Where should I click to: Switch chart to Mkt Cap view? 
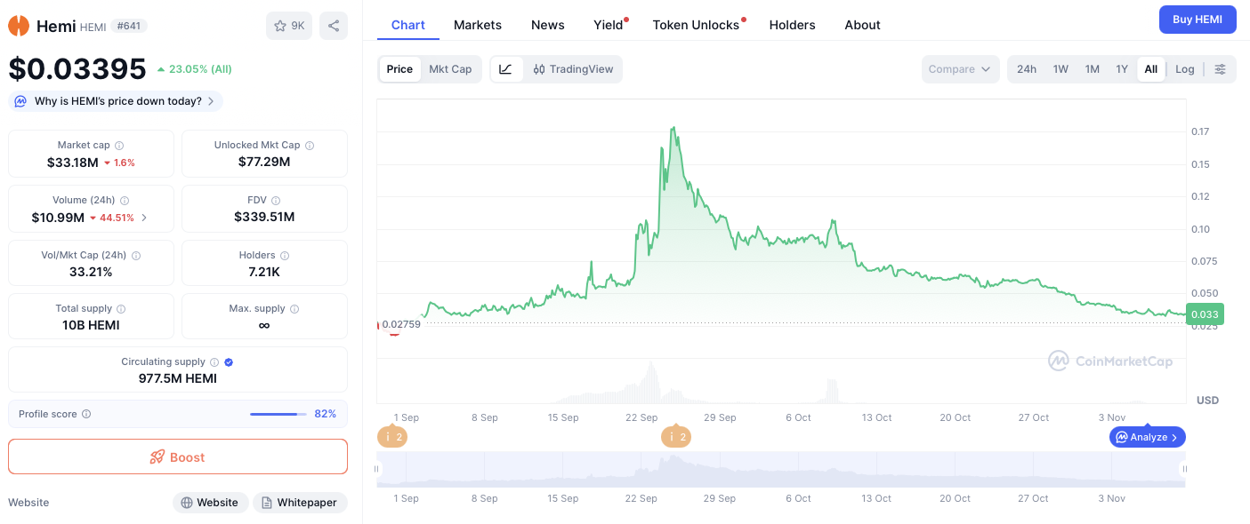coord(450,69)
